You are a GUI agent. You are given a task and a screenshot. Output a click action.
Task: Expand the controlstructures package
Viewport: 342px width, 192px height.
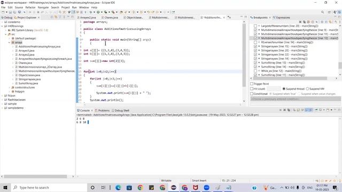click(x=9, y=87)
